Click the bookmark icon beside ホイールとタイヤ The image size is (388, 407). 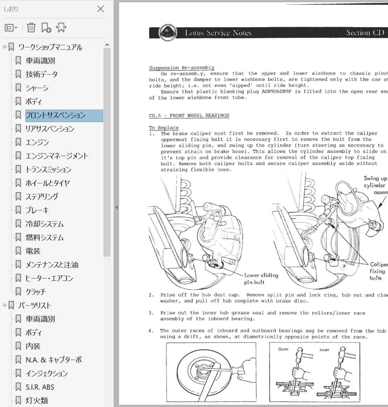(x=18, y=183)
